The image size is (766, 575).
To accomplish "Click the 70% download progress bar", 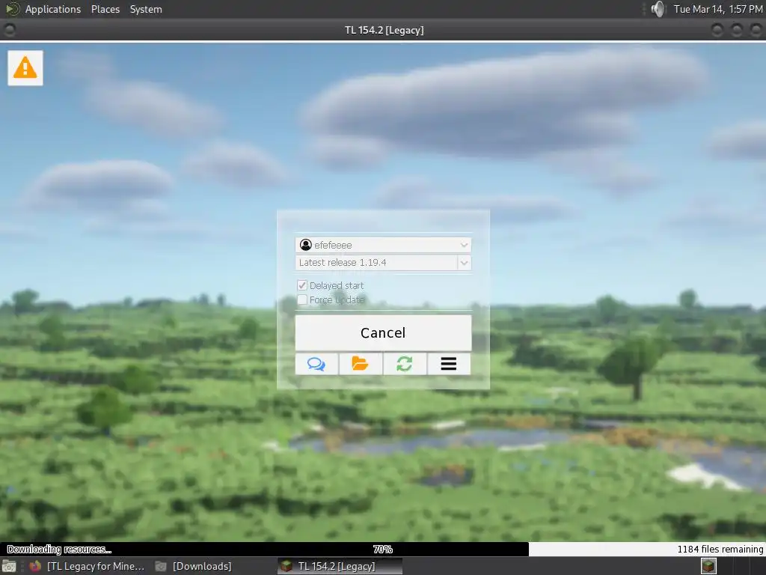I will click(x=383, y=549).
